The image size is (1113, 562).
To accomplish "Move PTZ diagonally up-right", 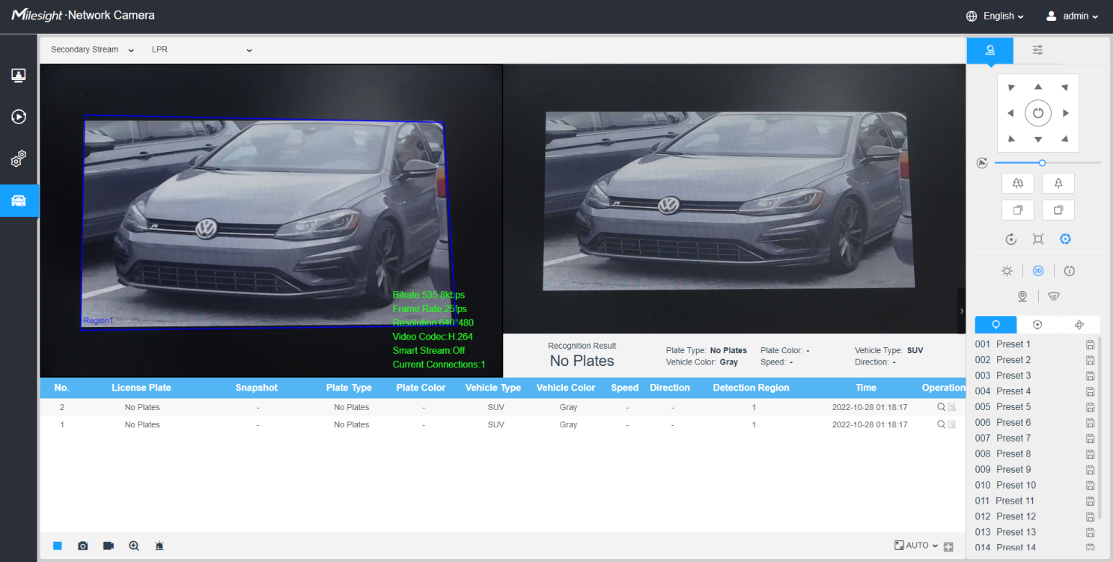I will 1064,88.
